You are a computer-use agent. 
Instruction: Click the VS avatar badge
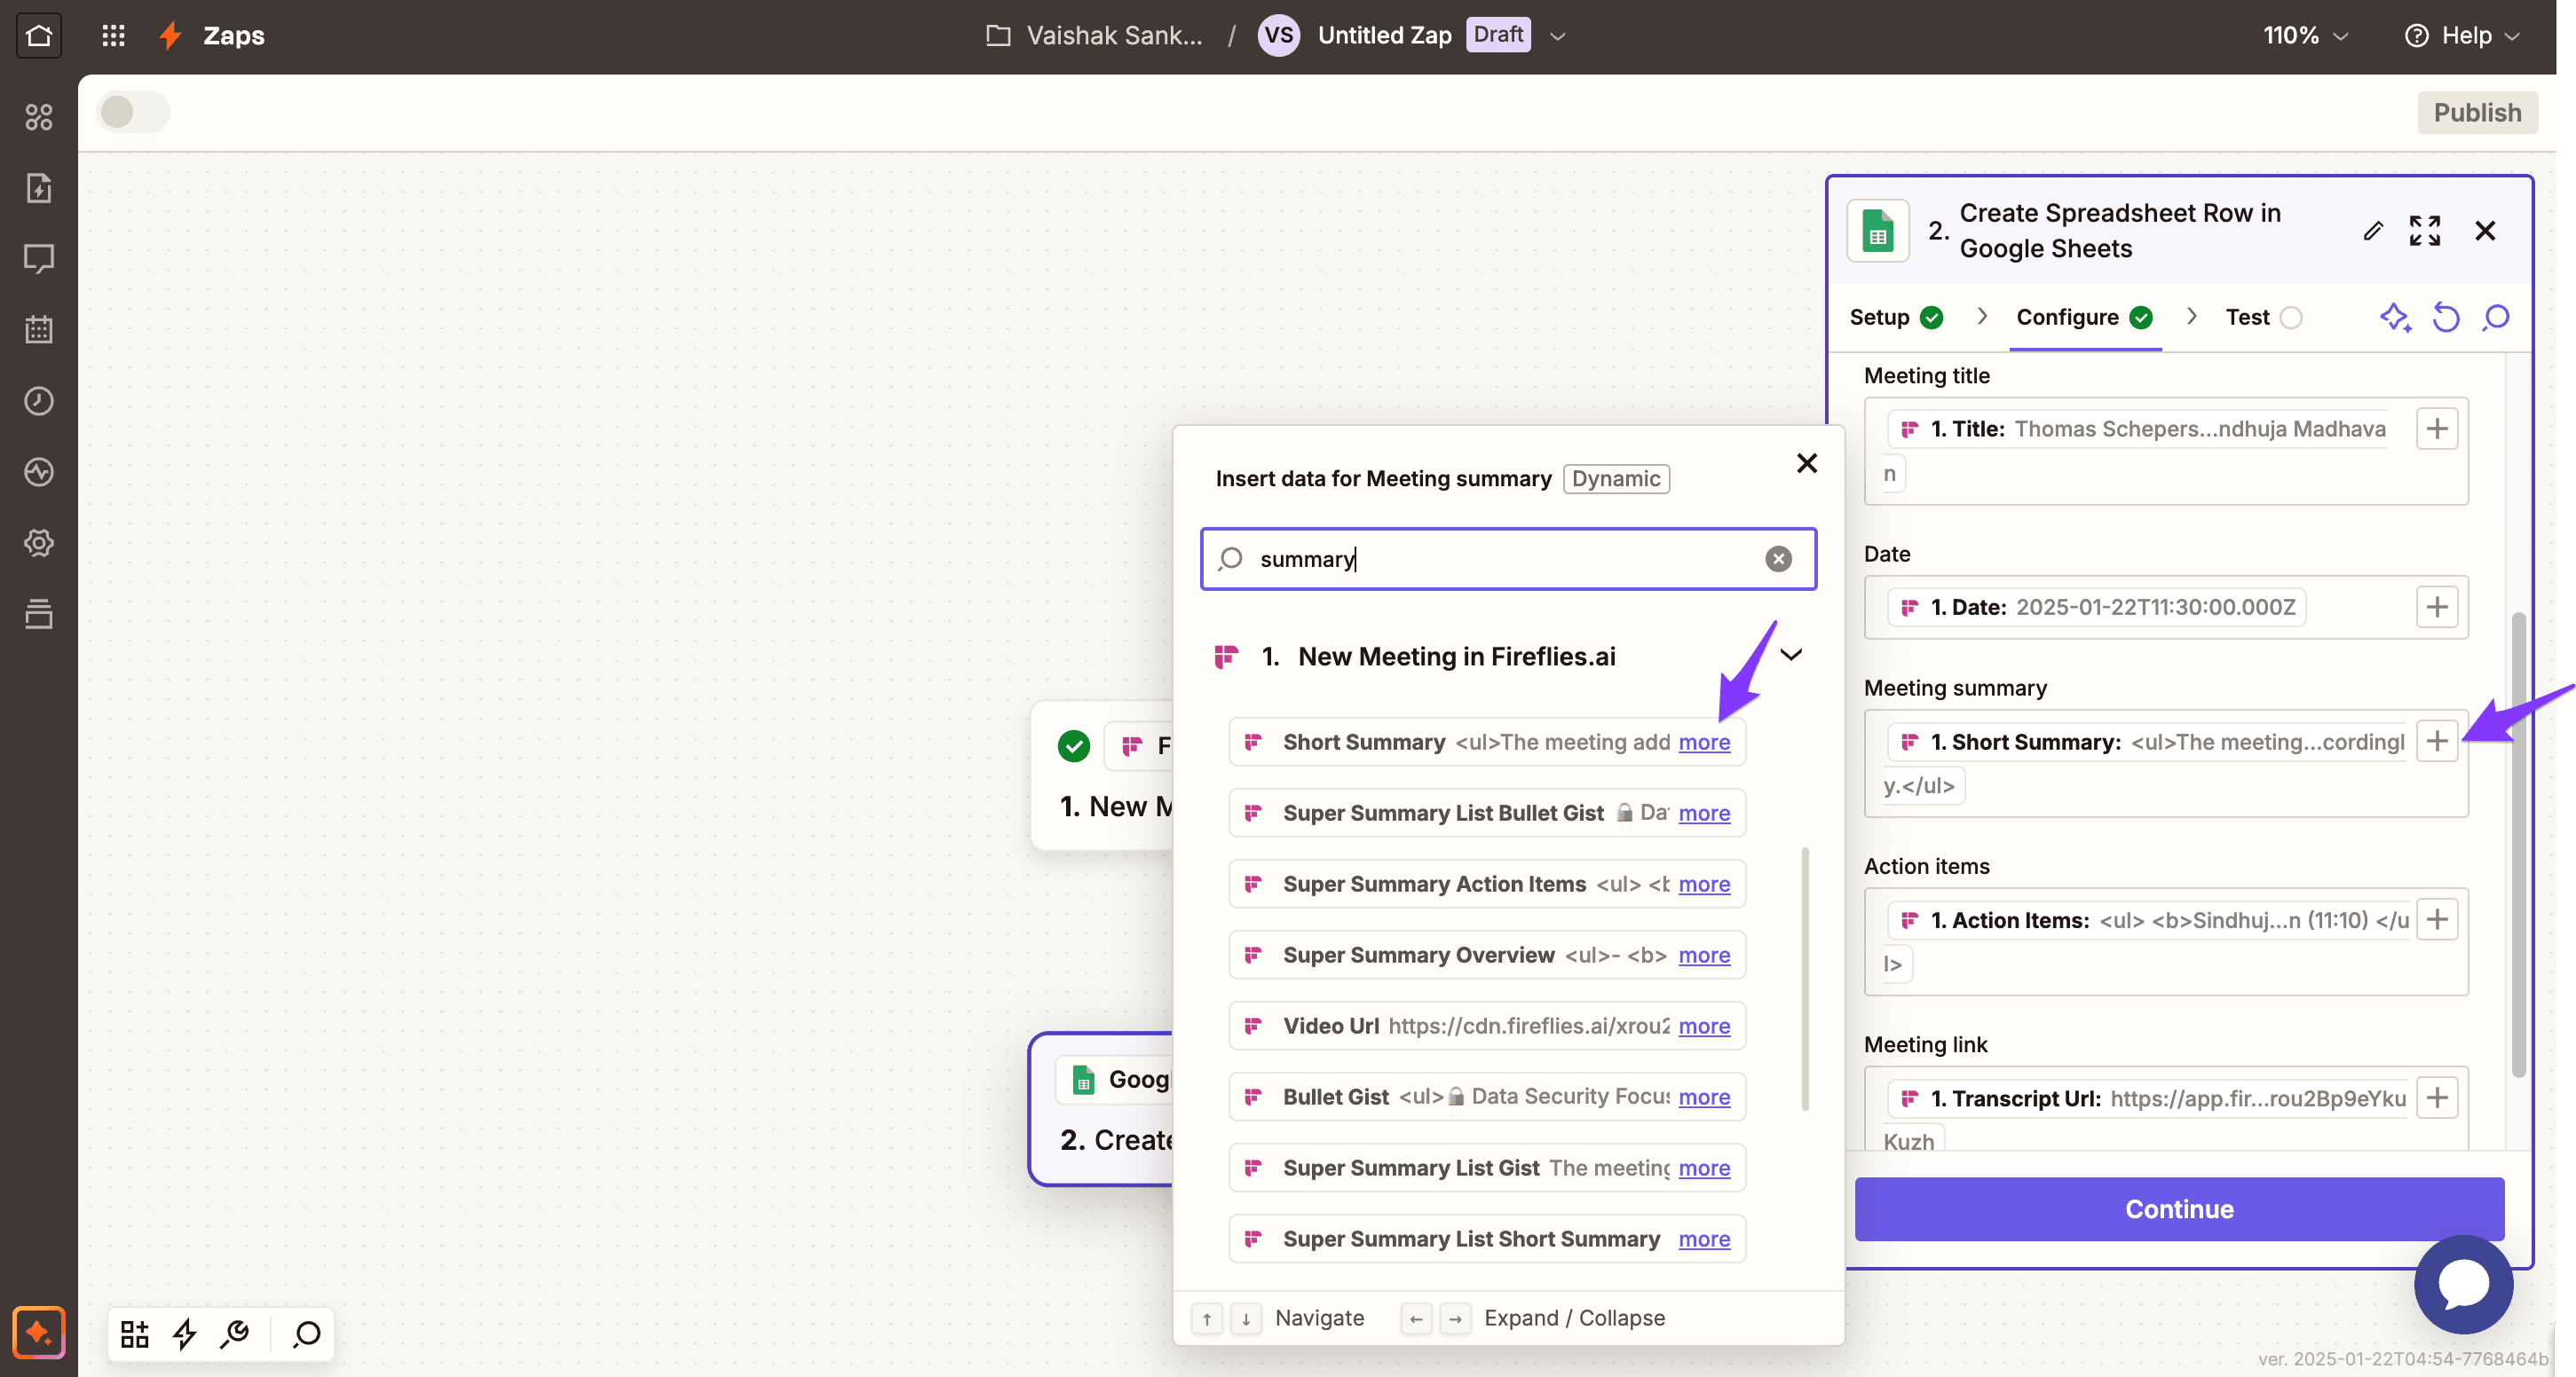point(1278,35)
